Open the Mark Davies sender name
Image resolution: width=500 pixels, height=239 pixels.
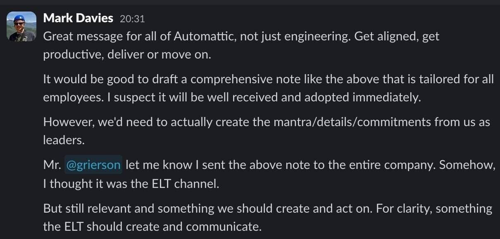point(78,18)
